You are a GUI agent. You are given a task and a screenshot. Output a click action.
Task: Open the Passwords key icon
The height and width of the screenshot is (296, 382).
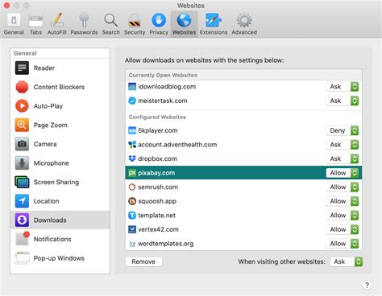pos(84,20)
